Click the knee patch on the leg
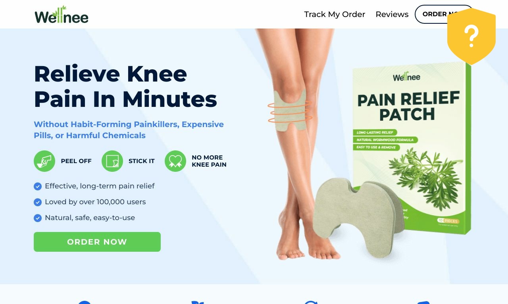The image size is (508, 304). [289, 110]
